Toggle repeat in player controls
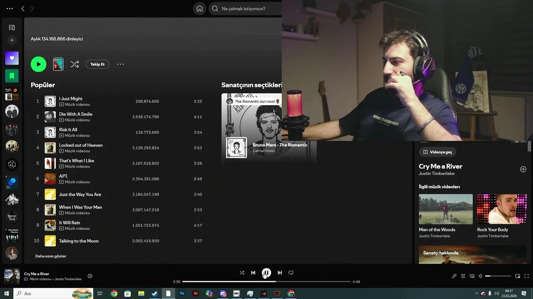The height and width of the screenshot is (299, 533). click(x=291, y=273)
